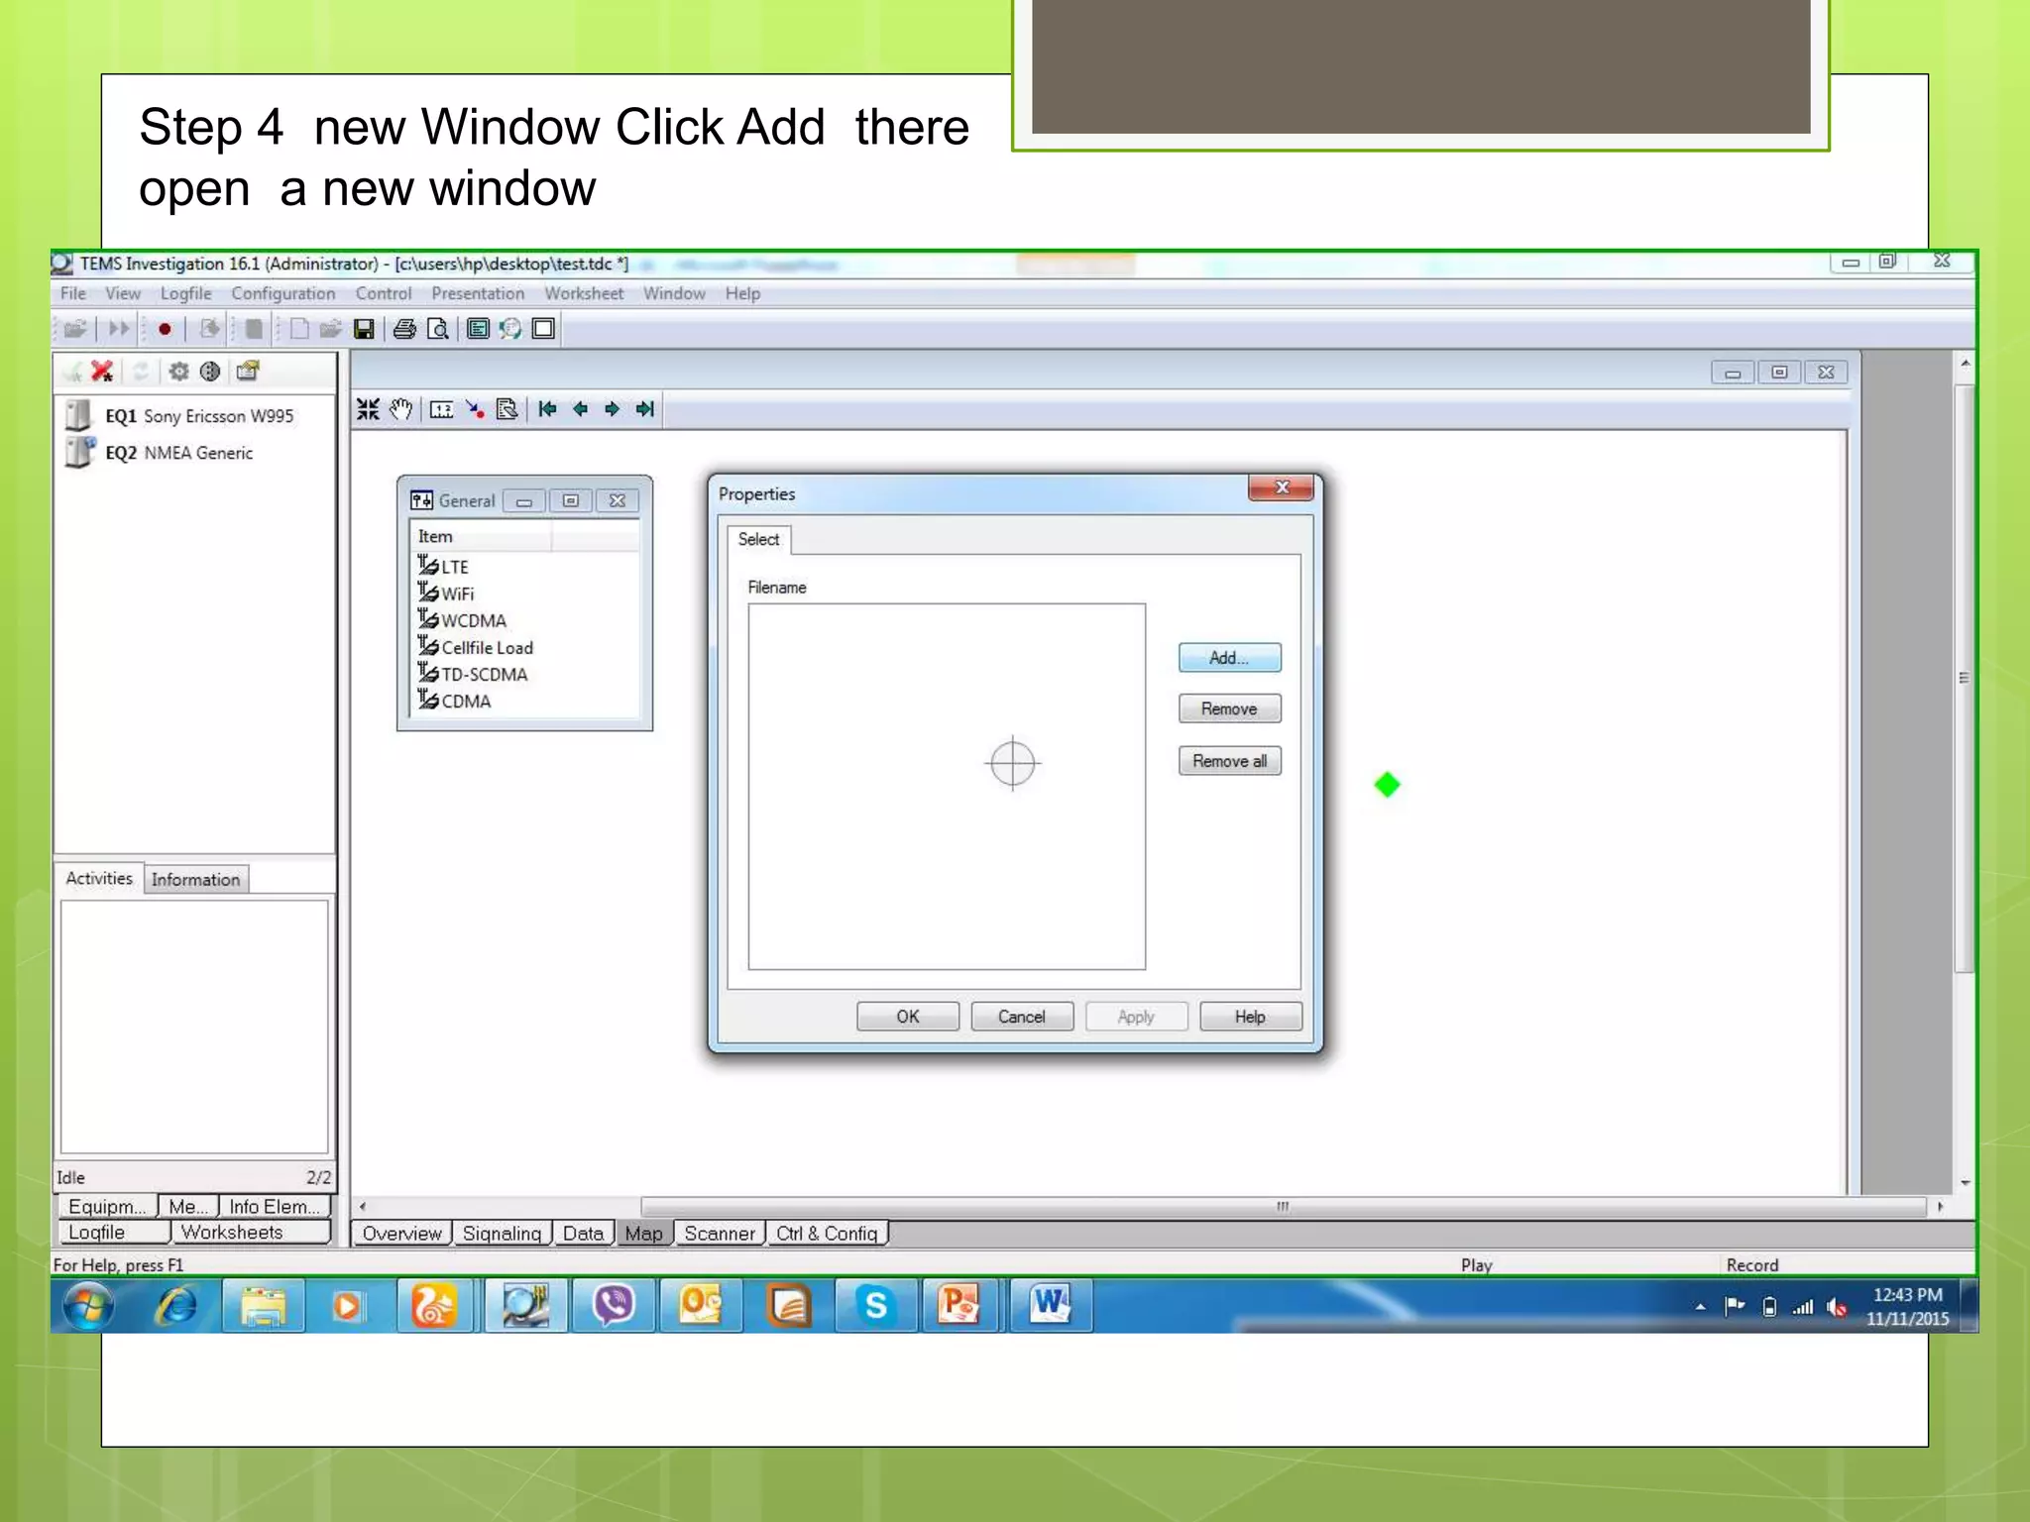
Task: Open Word from taskbar
Action: pyautogui.click(x=1051, y=1306)
